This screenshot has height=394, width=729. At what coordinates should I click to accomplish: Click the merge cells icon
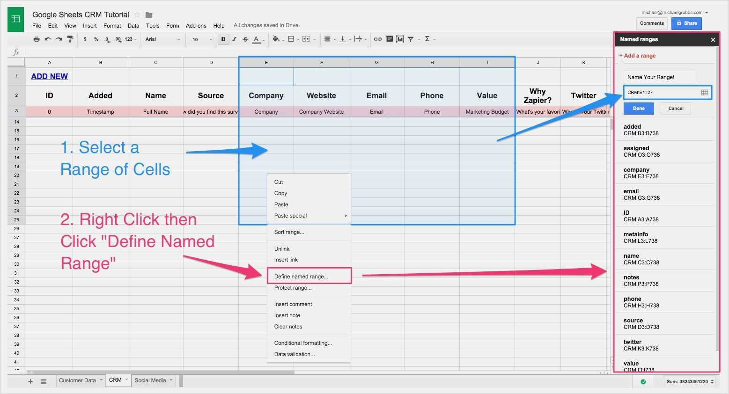coord(306,39)
